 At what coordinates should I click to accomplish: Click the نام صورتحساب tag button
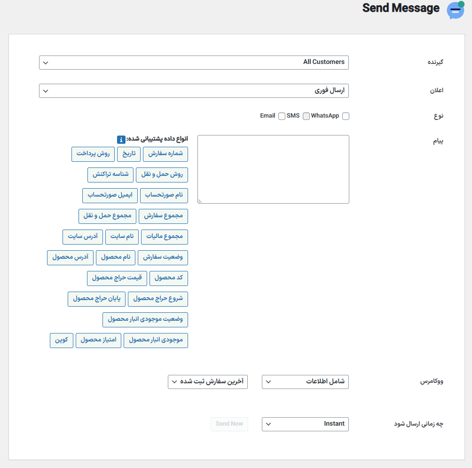[164, 196]
